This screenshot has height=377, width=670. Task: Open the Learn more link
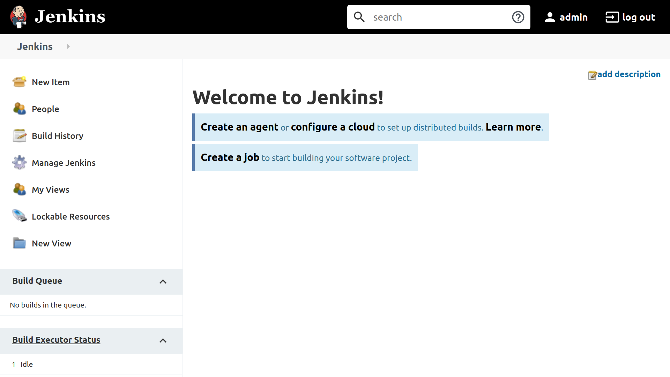point(513,127)
